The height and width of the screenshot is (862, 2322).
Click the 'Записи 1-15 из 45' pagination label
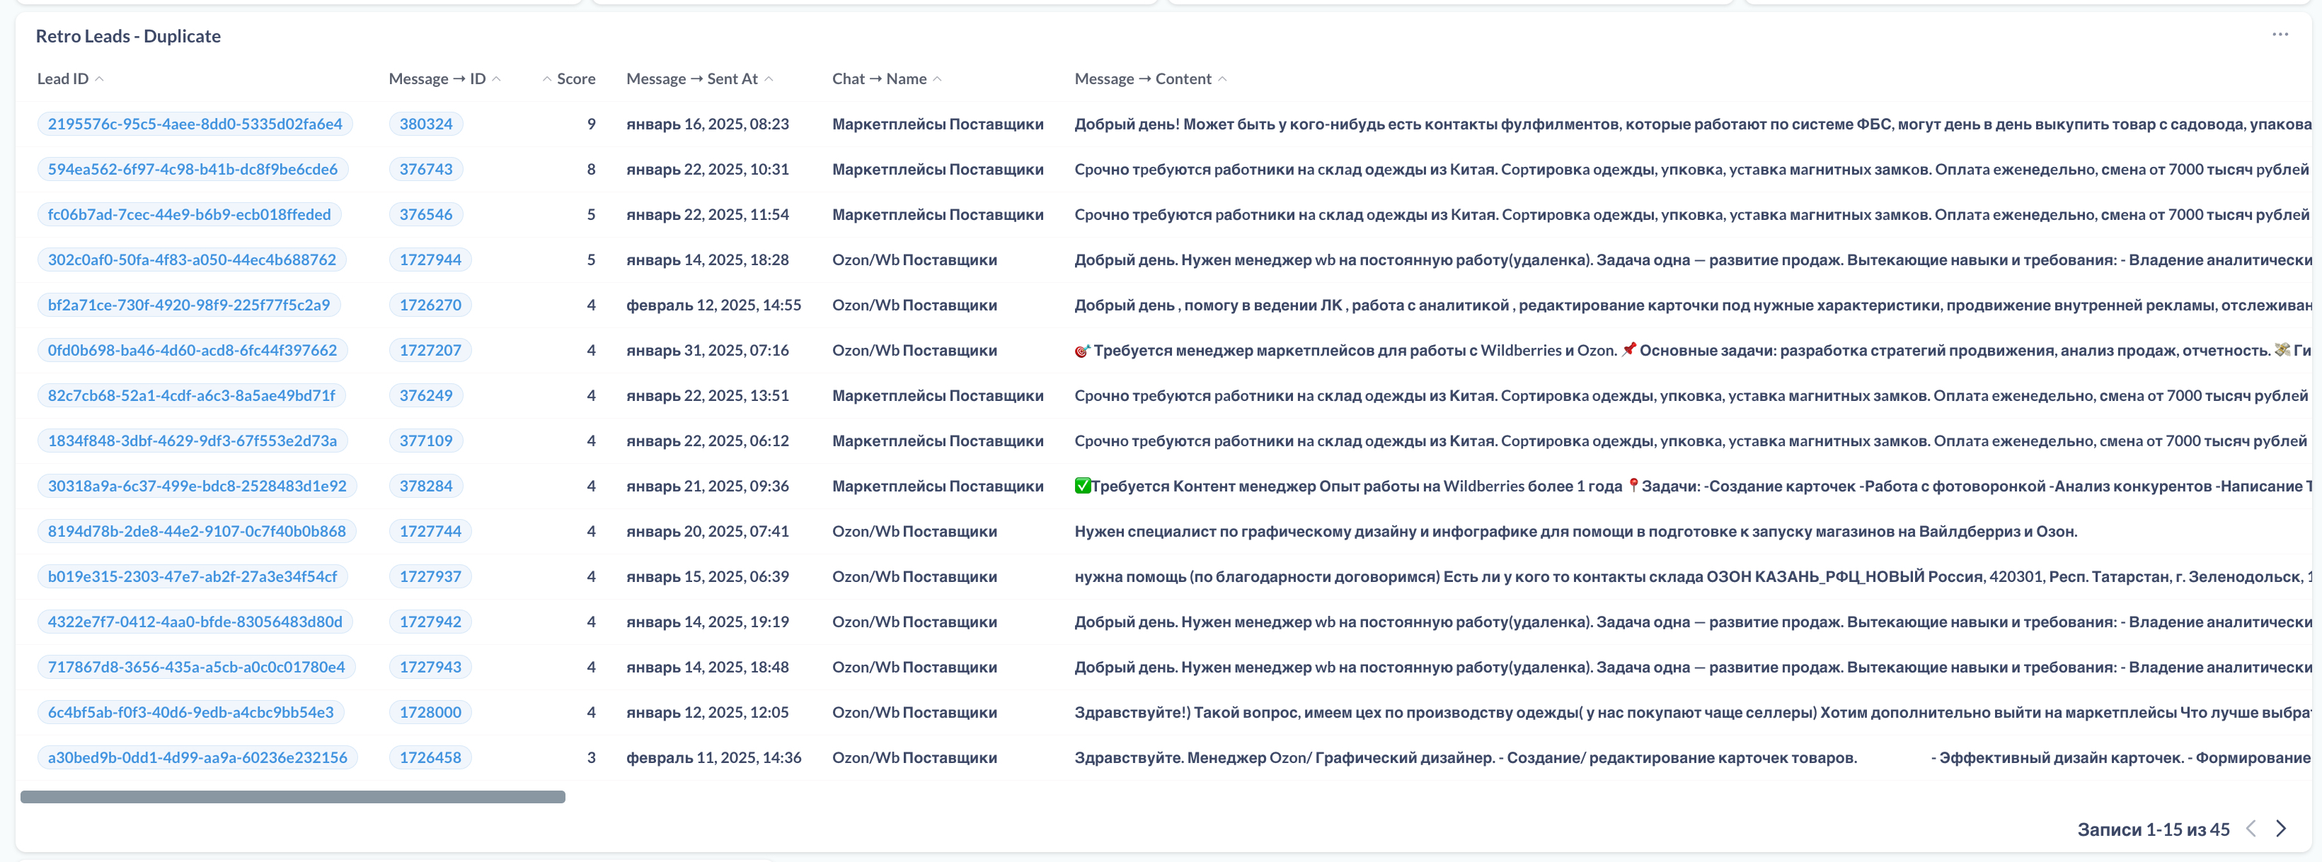coord(2154,829)
